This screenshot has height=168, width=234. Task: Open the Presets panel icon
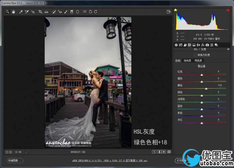click(212, 45)
